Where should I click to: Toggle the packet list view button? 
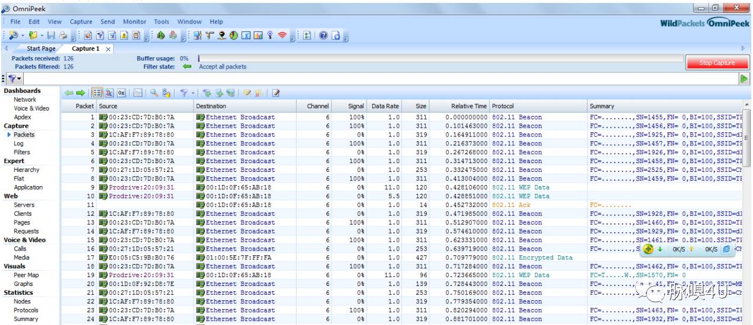pos(97,93)
